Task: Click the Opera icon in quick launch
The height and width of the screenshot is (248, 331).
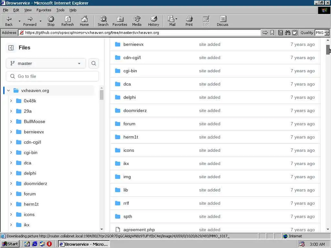Action: click(49, 244)
